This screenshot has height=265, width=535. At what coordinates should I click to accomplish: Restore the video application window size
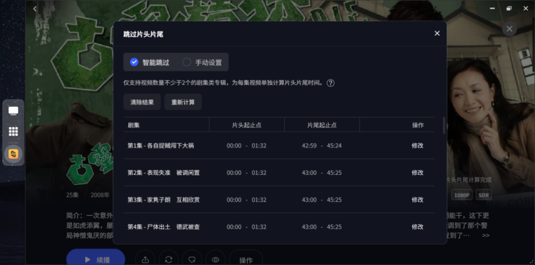(x=509, y=8)
